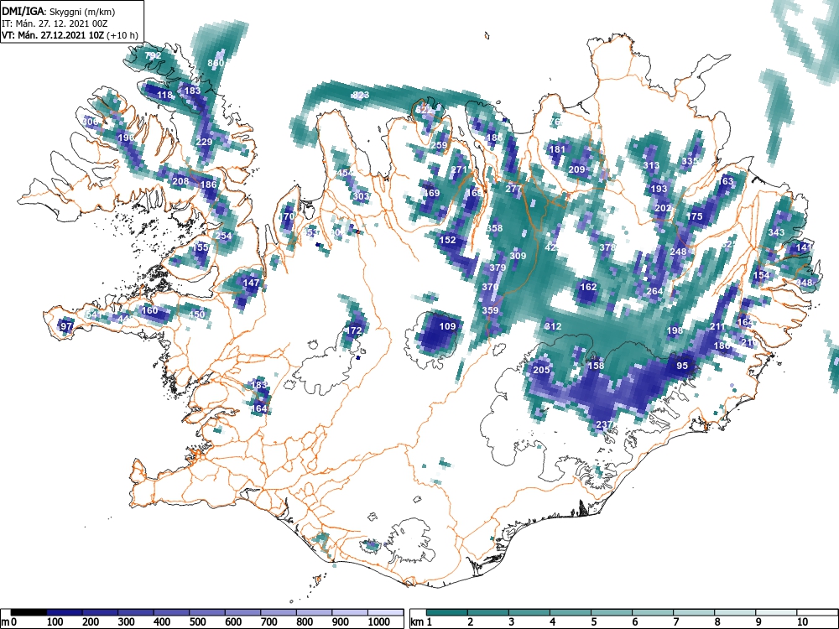The height and width of the screenshot is (629, 839).
Task: Click the title text DMI/IGA: Skyggni (m/km)
Action: (59, 11)
